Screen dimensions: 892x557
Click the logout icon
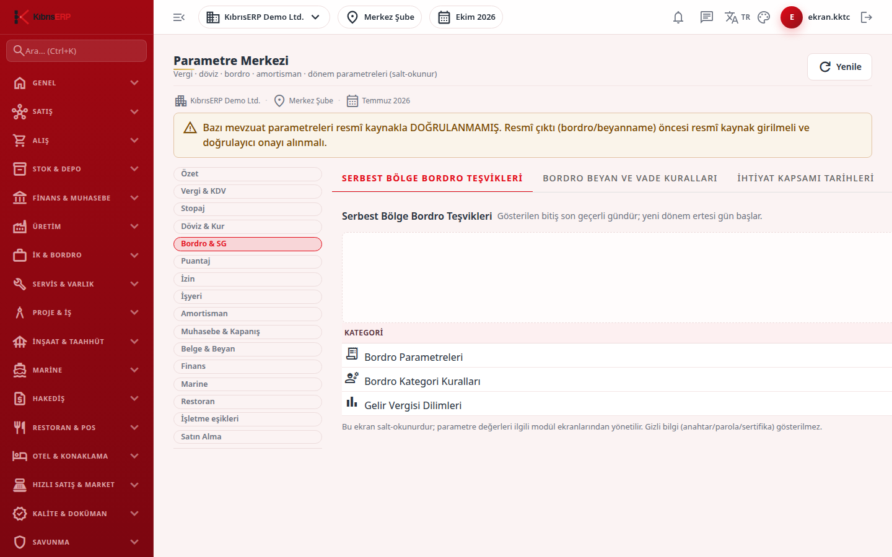867,17
